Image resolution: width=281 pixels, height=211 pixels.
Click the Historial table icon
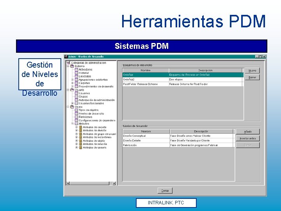point(76,73)
